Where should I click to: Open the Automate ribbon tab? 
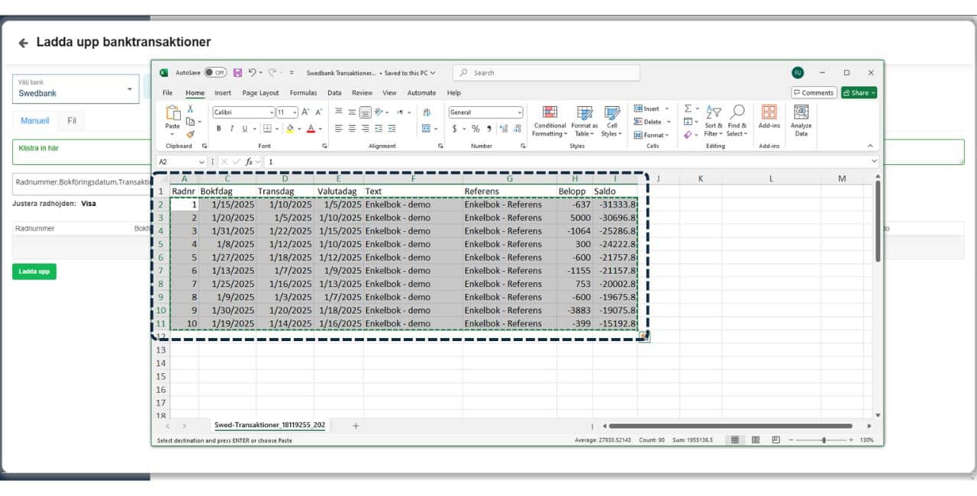coord(421,93)
